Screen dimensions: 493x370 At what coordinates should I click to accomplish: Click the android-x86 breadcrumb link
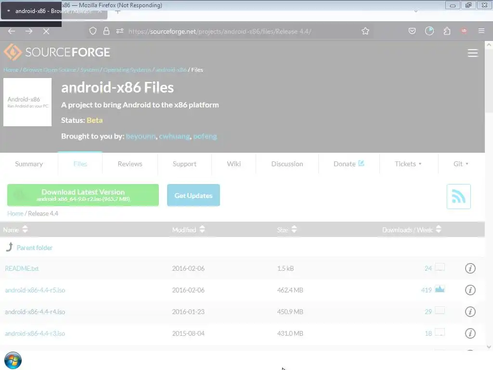click(x=171, y=70)
